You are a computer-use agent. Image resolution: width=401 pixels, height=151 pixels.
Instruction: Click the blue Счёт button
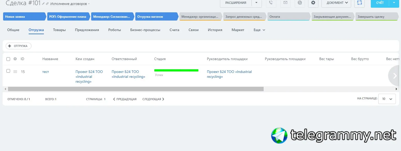tap(380, 3)
